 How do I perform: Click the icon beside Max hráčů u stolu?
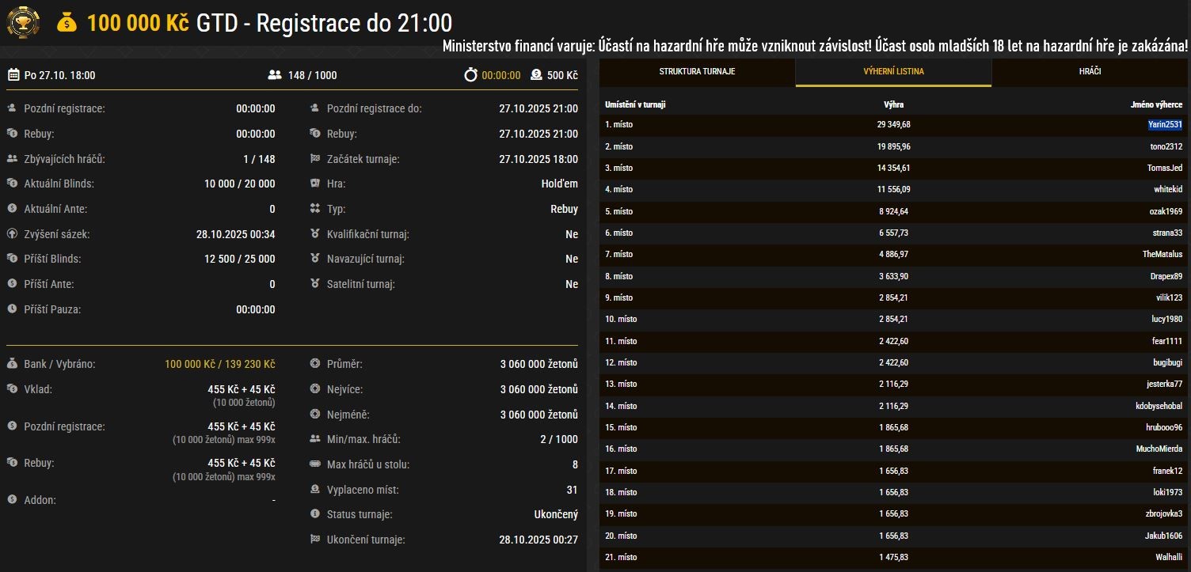coord(315,464)
